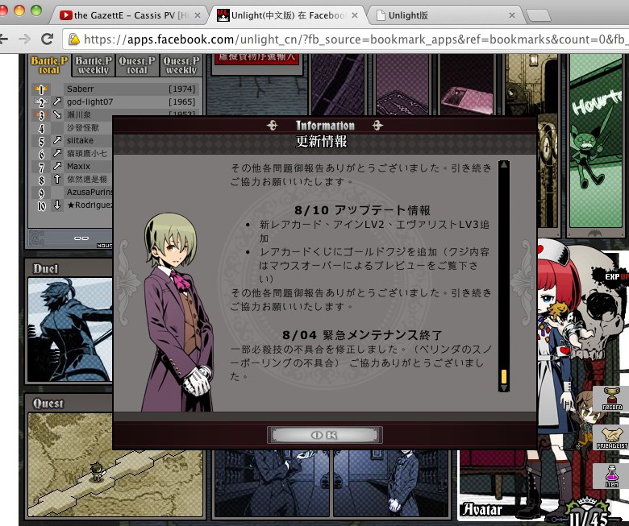Click the 8/04 緊急メンテナンス終了 heading
629x526 pixels.
pyautogui.click(x=362, y=335)
